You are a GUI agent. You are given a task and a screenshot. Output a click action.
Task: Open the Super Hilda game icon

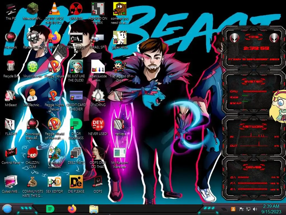click(120, 38)
